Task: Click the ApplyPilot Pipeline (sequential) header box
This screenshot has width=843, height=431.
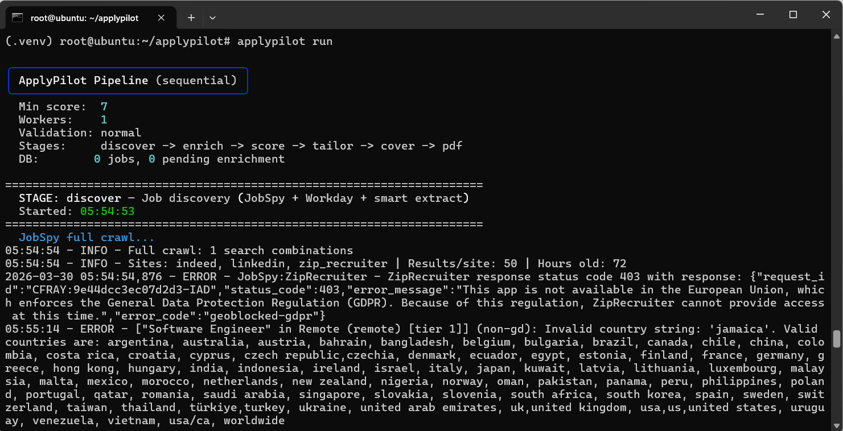Action: pyautogui.click(x=128, y=80)
